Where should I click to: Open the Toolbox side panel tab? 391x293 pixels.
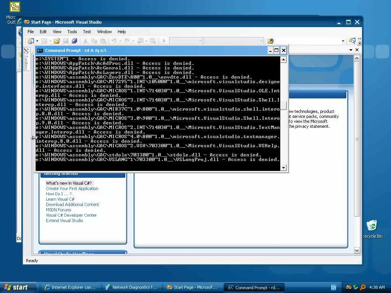[x=26, y=59]
